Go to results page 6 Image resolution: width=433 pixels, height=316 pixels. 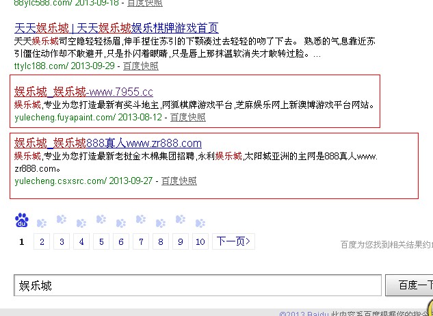pyautogui.click(x=121, y=241)
